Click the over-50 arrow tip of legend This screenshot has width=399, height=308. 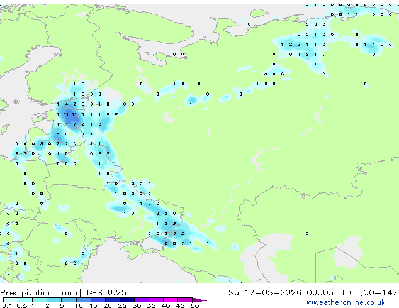pyautogui.click(x=199, y=300)
